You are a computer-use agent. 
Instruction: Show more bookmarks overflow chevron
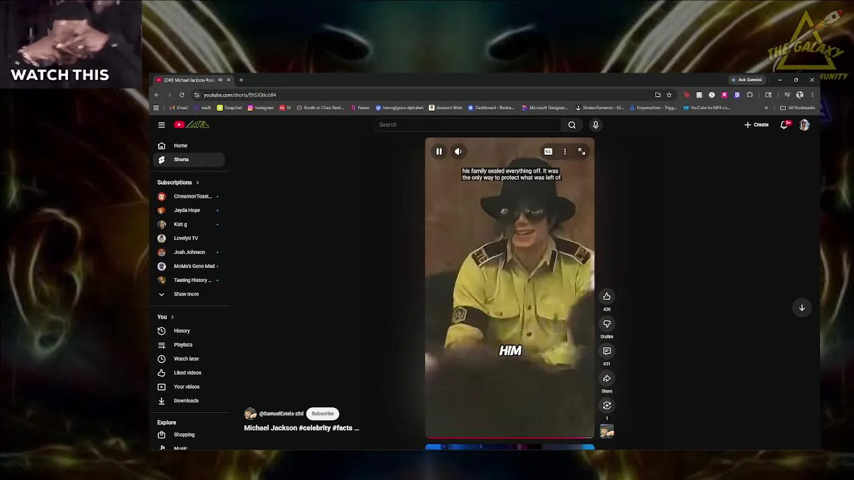click(x=766, y=107)
